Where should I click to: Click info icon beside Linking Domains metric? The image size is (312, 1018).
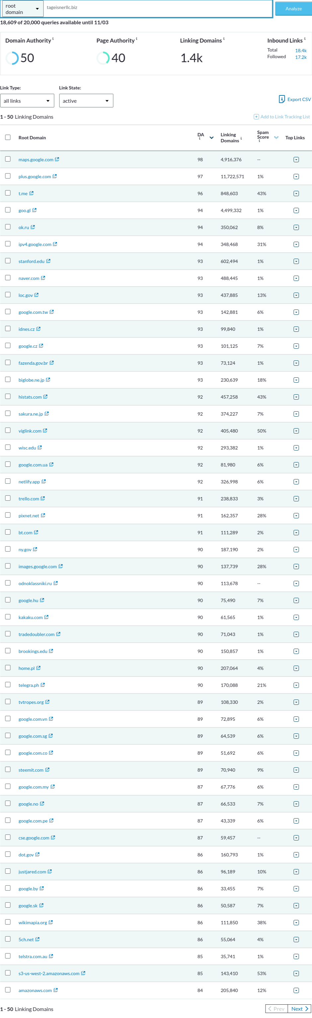[x=224, y=39]
